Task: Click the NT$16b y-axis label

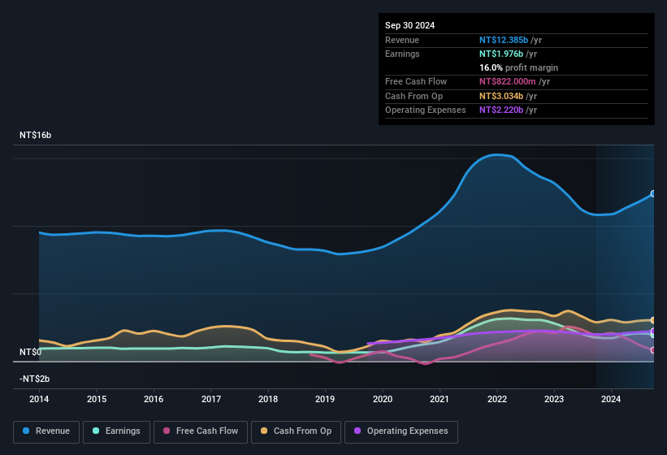Action: (x=35, y=135)
